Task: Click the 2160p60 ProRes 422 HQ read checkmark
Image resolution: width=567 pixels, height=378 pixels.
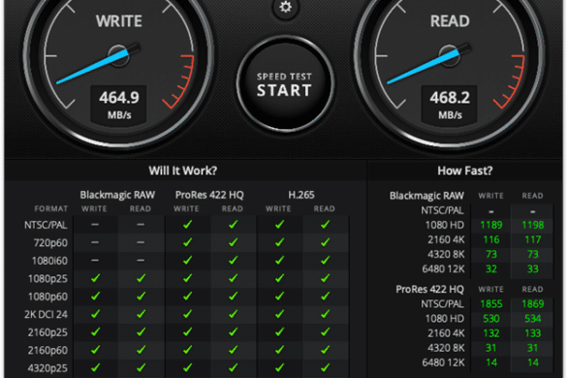Action: (x=233, y=350)
